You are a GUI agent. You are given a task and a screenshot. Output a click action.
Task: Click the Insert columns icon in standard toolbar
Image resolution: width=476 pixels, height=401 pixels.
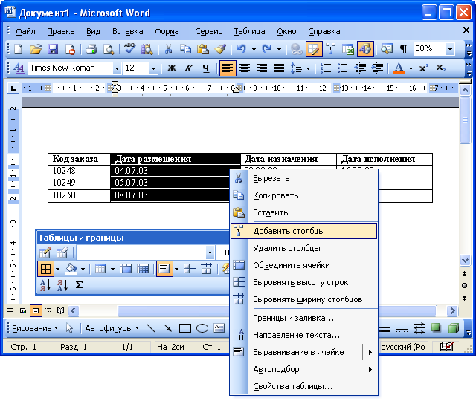point(331,49)
